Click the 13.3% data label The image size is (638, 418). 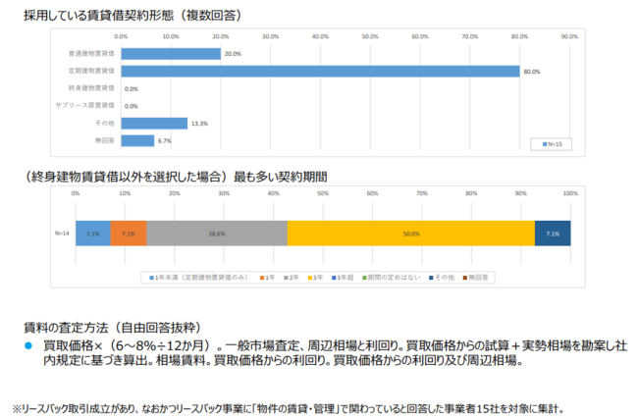click(199, 124)
